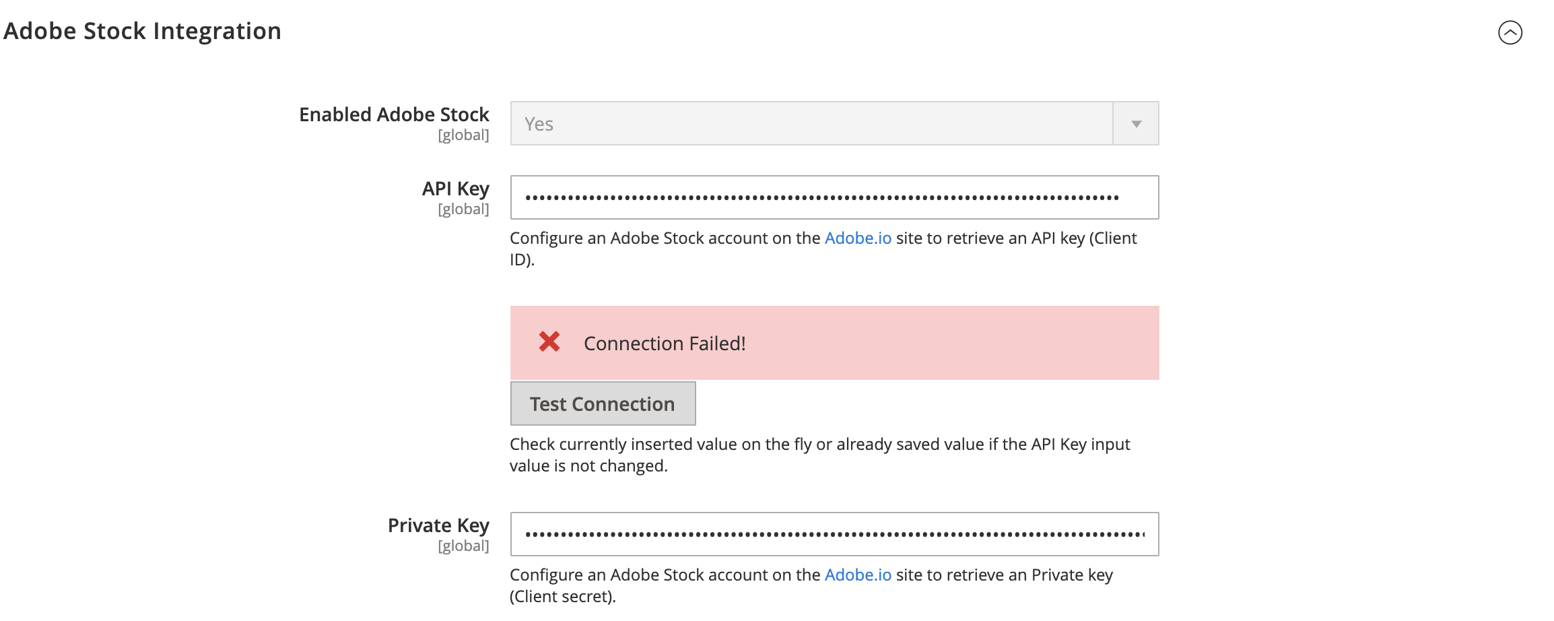This screenshot has width=1554, height=621.
Task: Click the Adobe Stock Integration heading
Action: pyautogui.click(x=142, y=31)
